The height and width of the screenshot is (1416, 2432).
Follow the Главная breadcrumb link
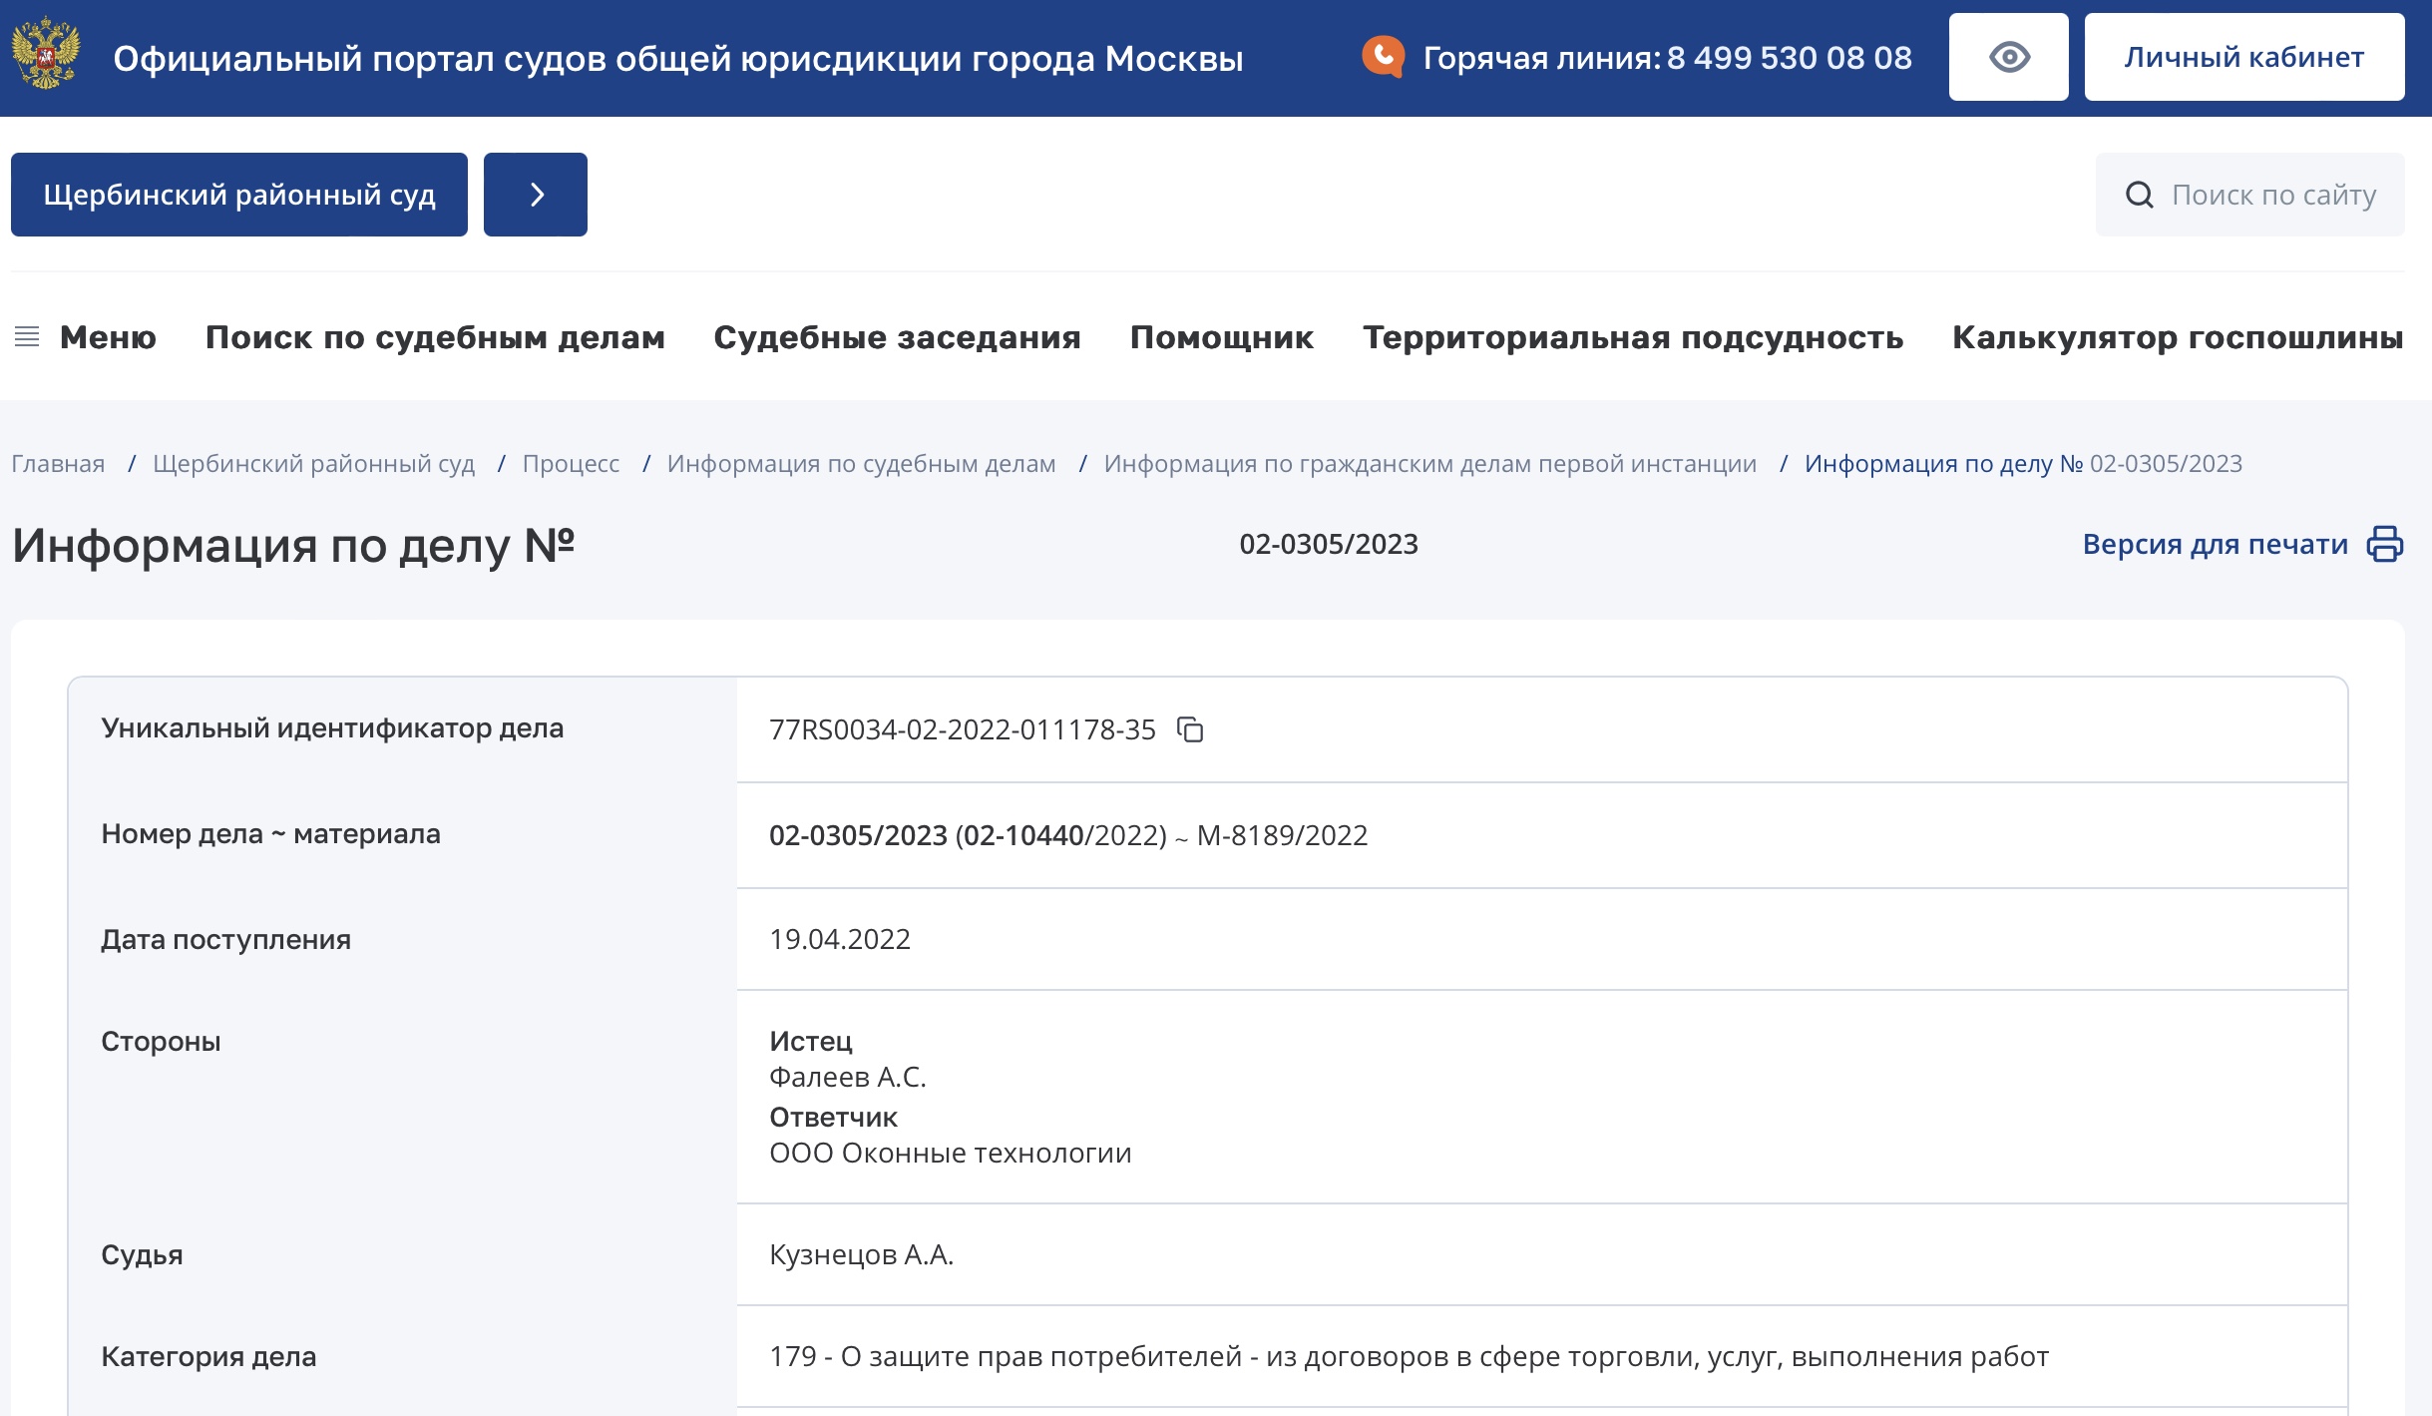pos(58,464)
